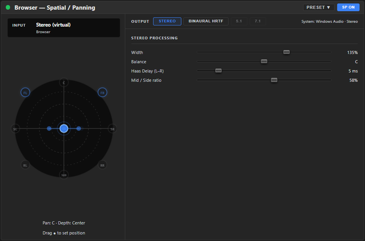The width and height of the screenshot is (365, 241).
Task: Click the FL front-left speaker node
Action: click(x=25, y=93)
